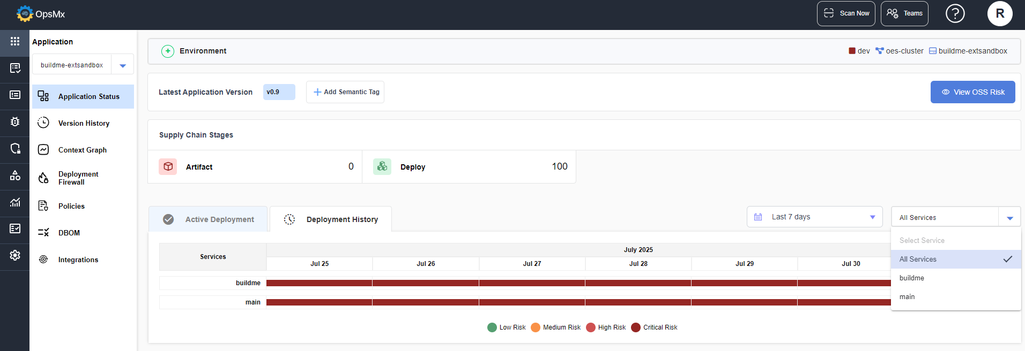The image size is (1025, 351).
Task: Click the Add Semantic Tag button
Action: pos(345,92)
